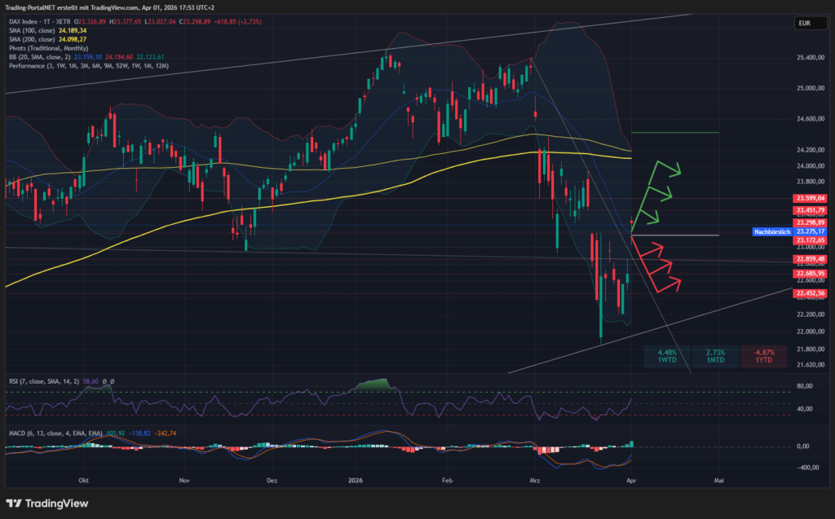Select the topmost green upward arrow drawing
Screen dimensions: 835x519
(x=667, y=169)
